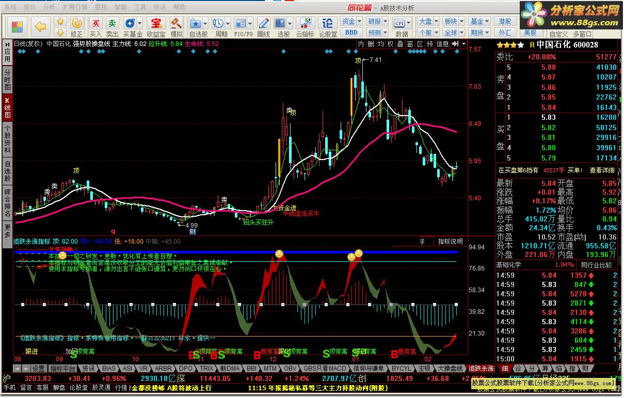Open the 云指标 cloud indicator icon
The image size is (624, 398).
point(305,27)
